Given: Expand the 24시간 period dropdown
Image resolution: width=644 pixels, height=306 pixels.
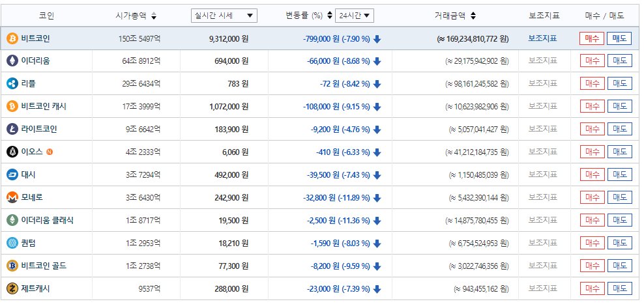Looking at the screenshot, I should [355, 16].
